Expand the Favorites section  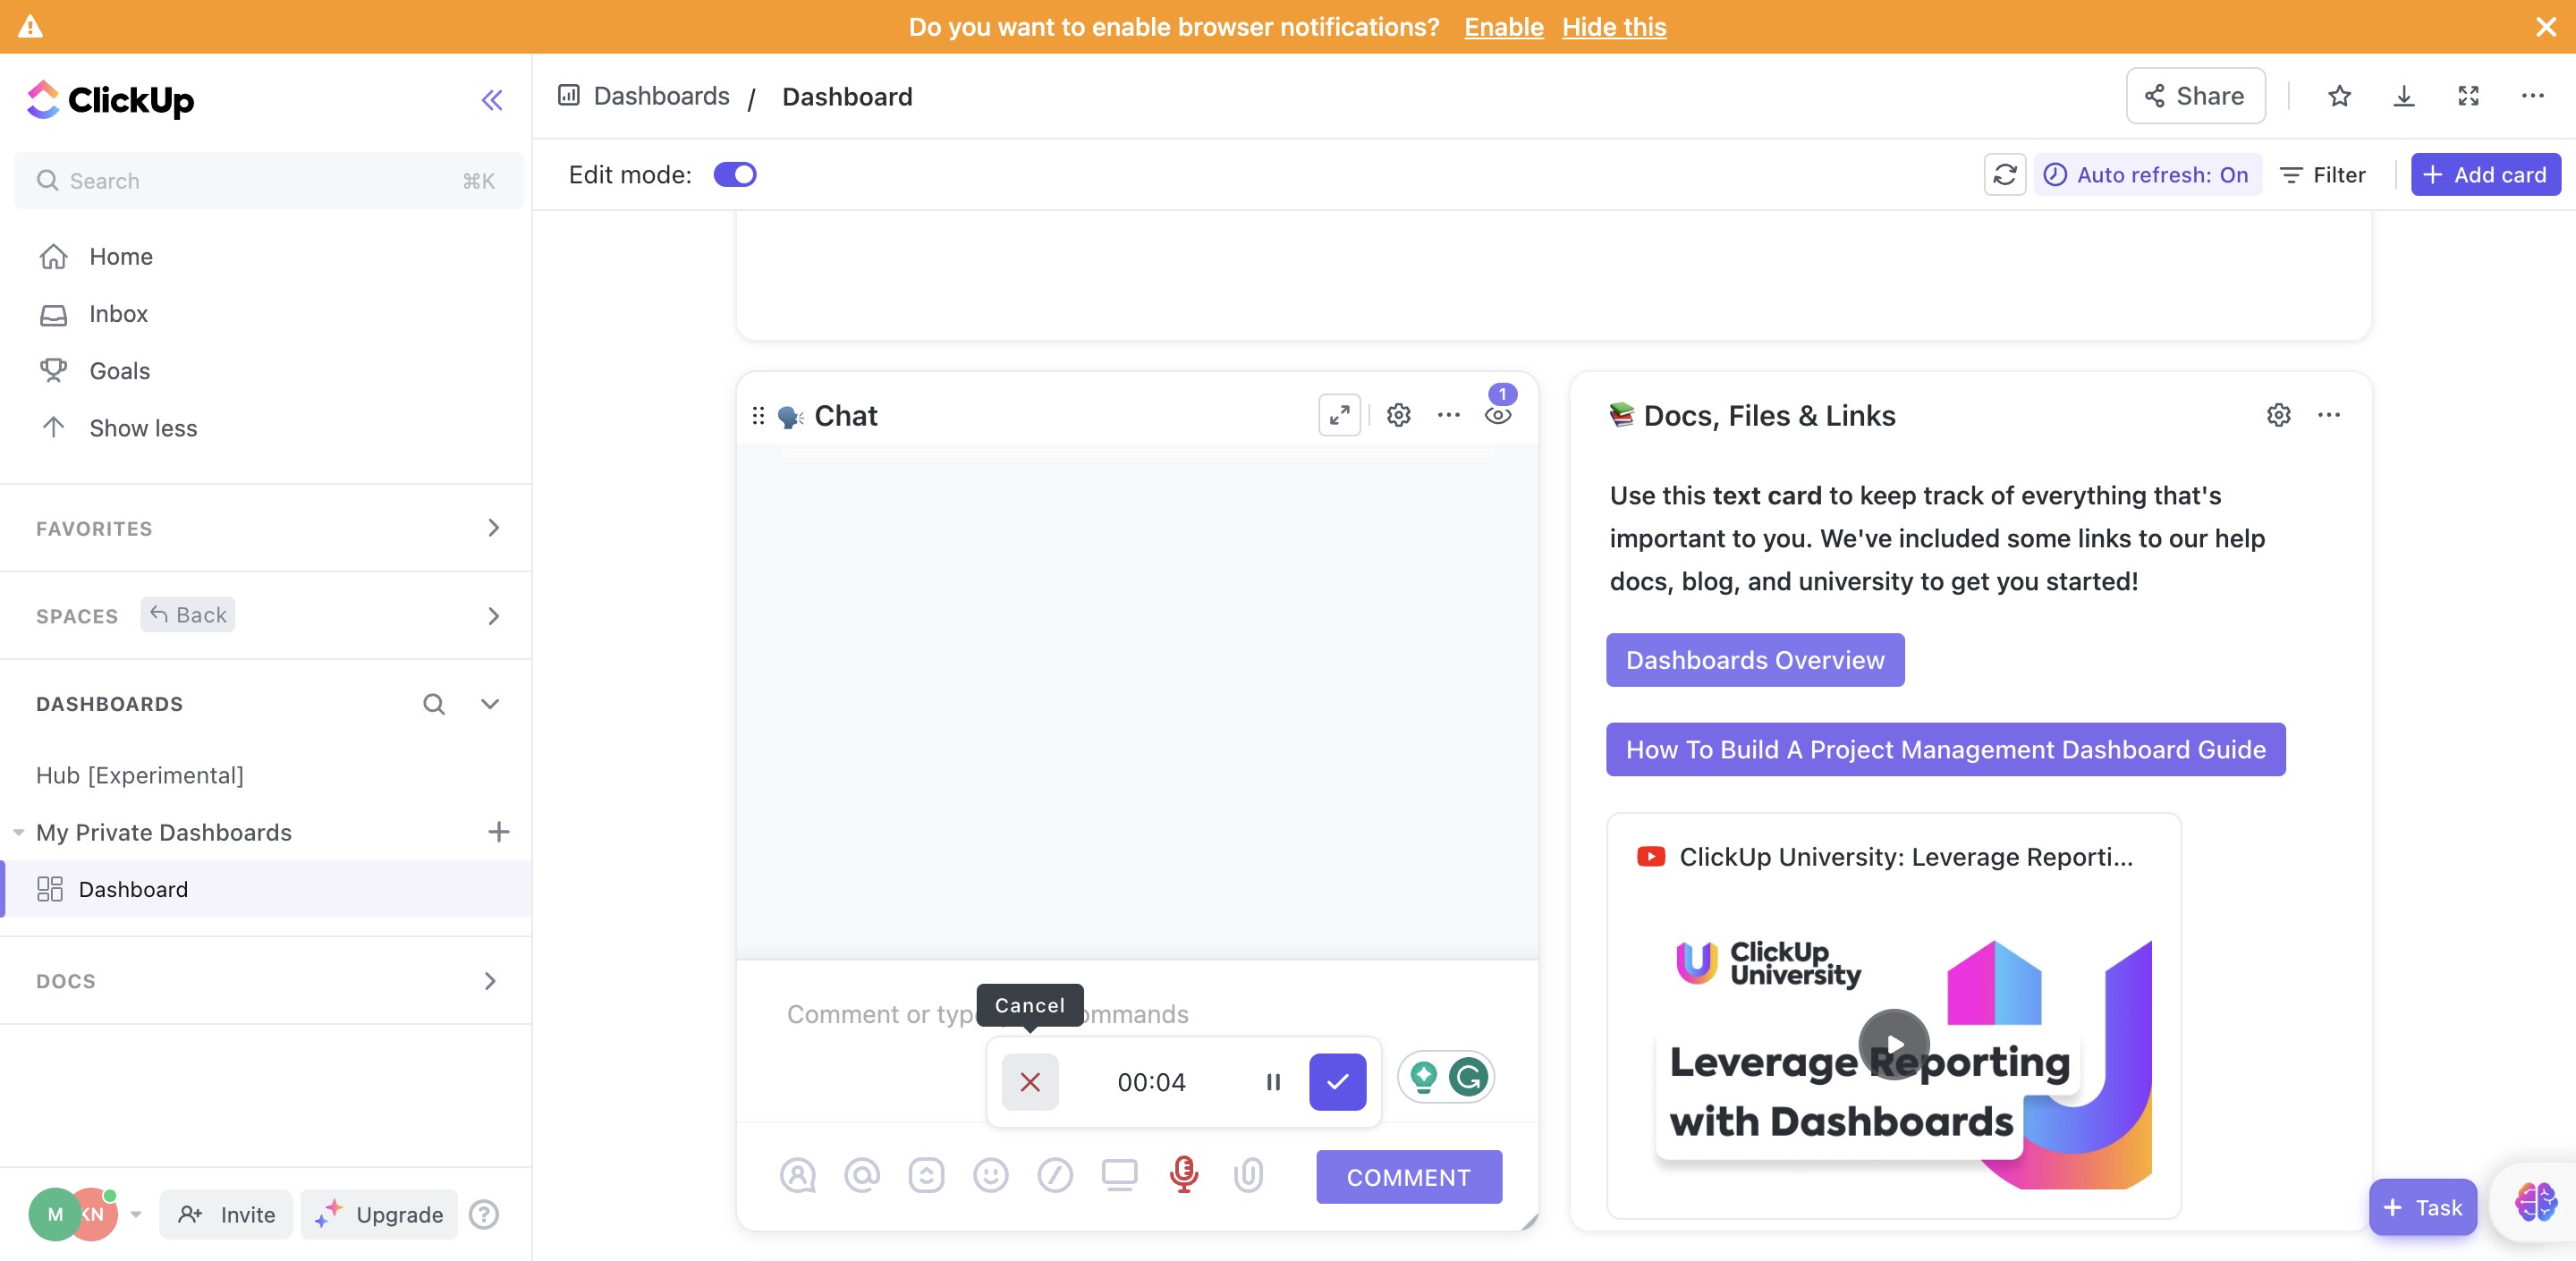point(493,528)
